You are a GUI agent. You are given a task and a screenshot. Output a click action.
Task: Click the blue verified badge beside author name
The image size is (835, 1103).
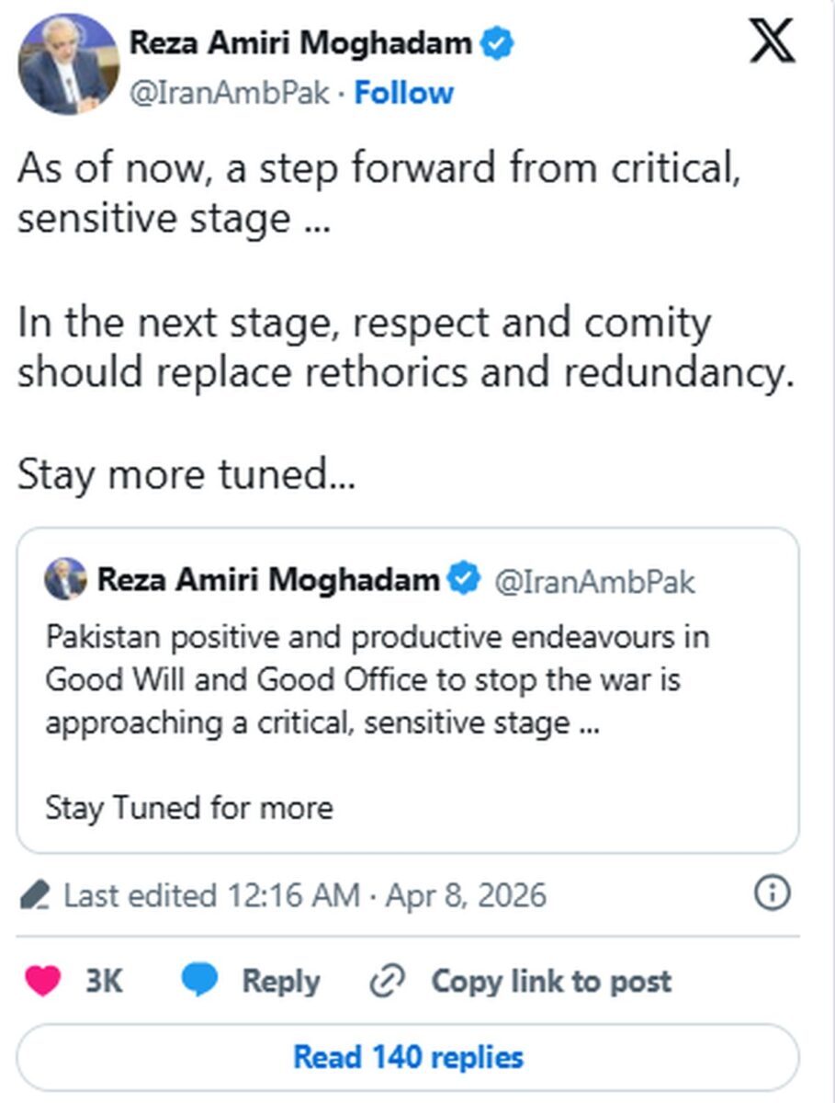pos(499,42)
